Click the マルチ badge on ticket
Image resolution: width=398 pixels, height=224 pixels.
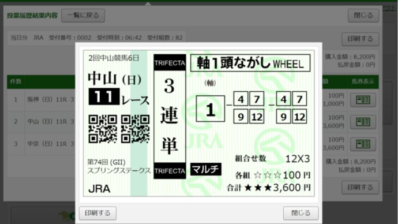pos(205,169)
